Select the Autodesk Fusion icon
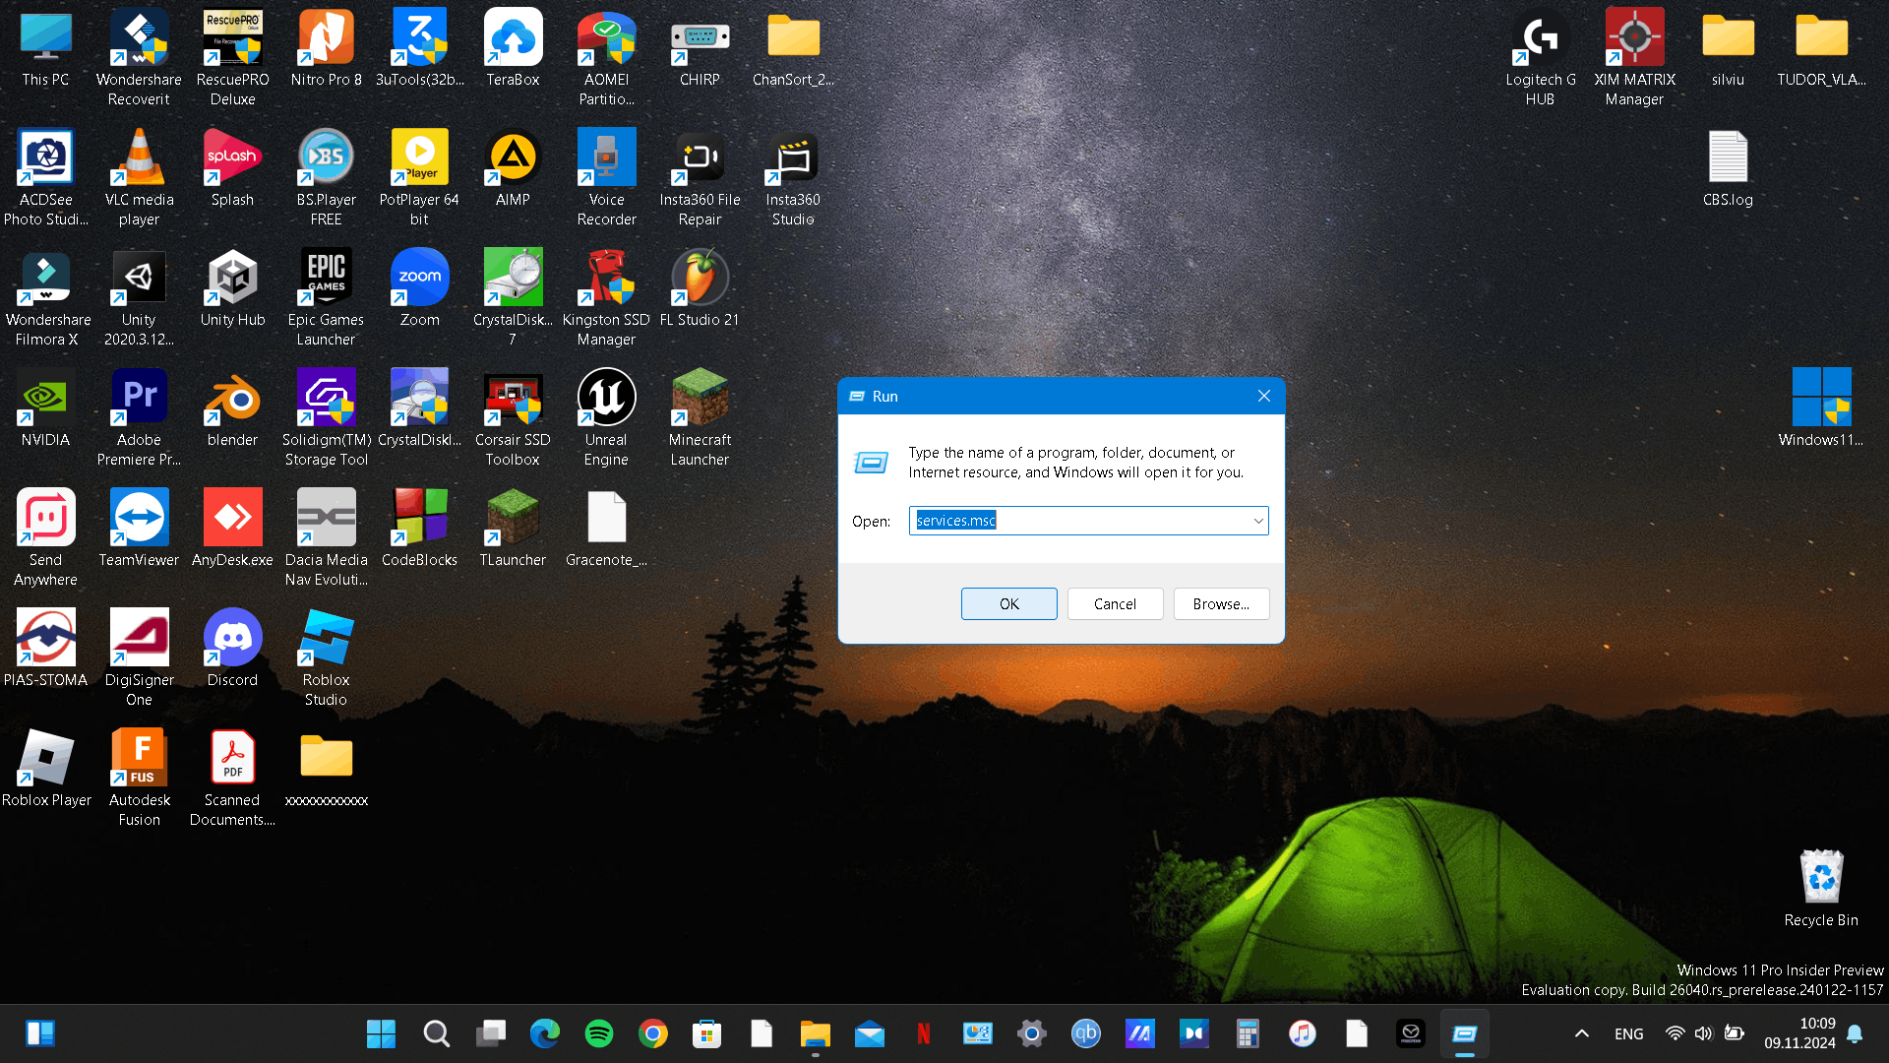The height and width of the screenshot is (1063, 1889). coord(139,778)
